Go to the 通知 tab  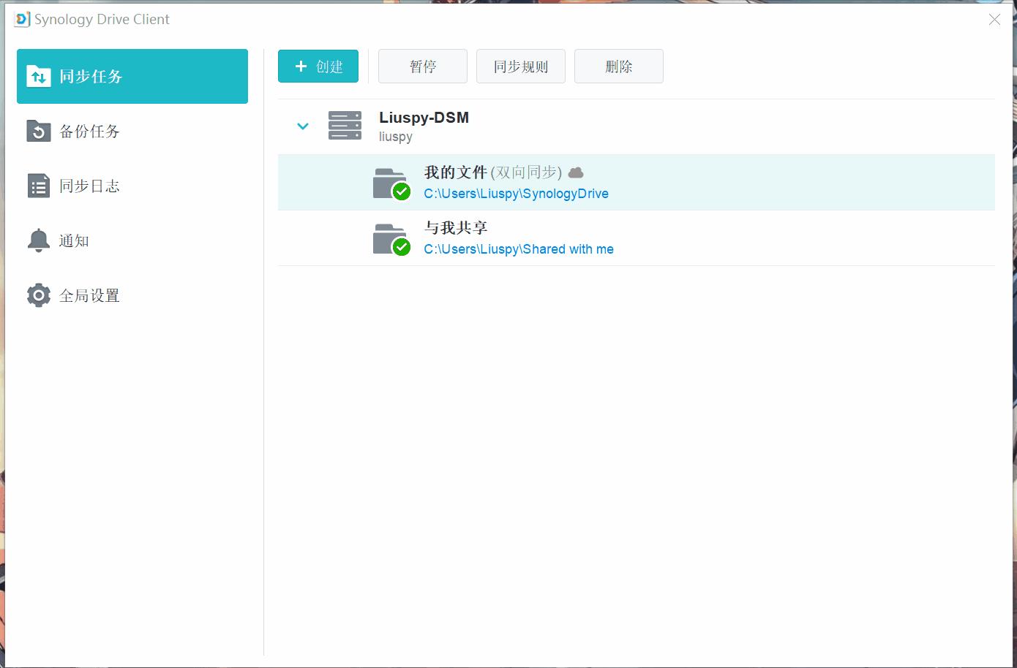[x=132, y=240]
